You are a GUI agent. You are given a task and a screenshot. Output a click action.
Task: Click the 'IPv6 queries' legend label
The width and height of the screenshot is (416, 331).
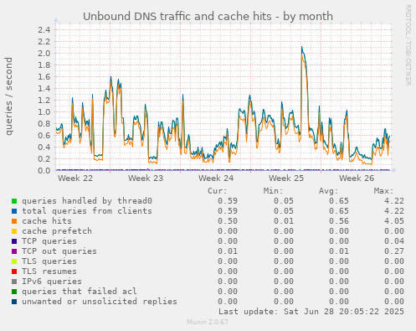point(52,282)
